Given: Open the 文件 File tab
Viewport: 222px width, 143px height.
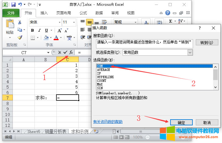Looking at the screenshot, I should (11, 13).
